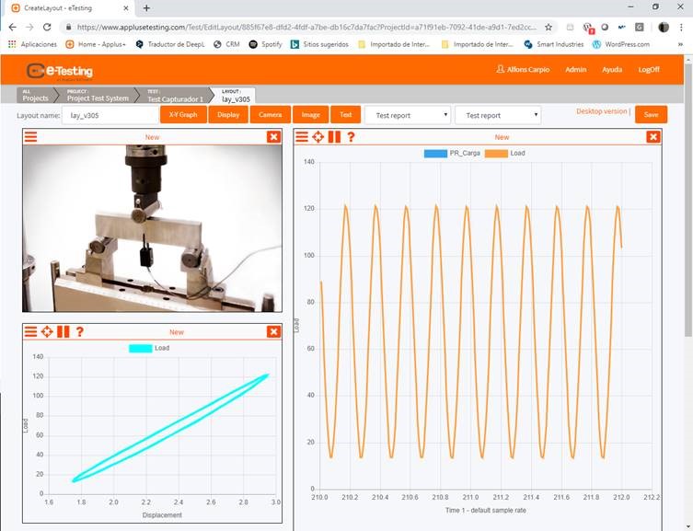The width and height of the screenshot is (693, 531).
Task: Save the layout
Action: 651,115
